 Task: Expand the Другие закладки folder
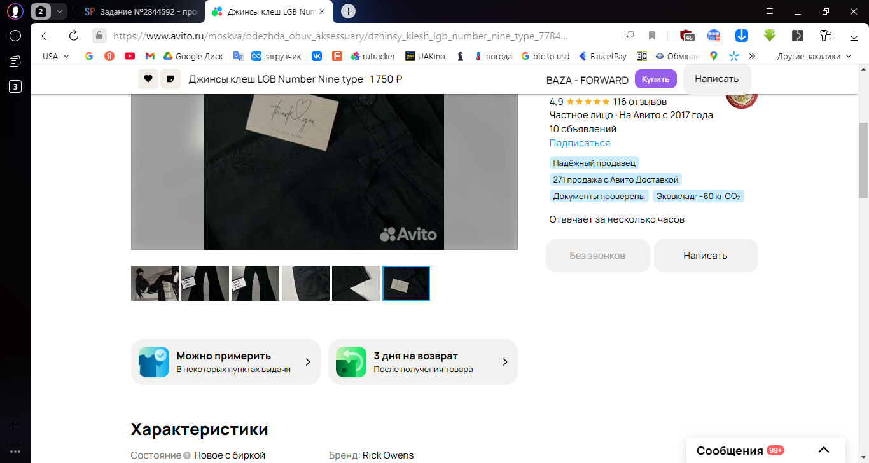tap(814, 56)
